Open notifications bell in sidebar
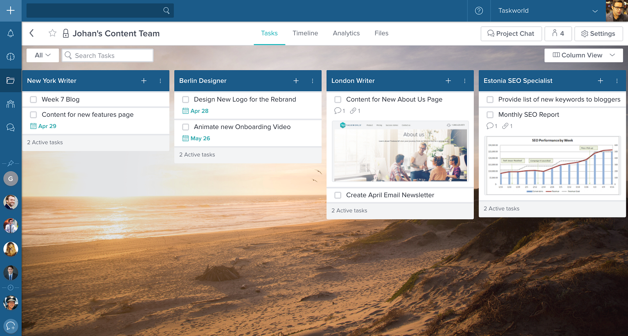 click(x=11, y=33)
